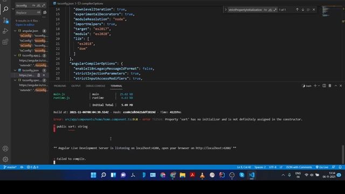
Task: Click the master branch in status bar
Action: [10, 167]
